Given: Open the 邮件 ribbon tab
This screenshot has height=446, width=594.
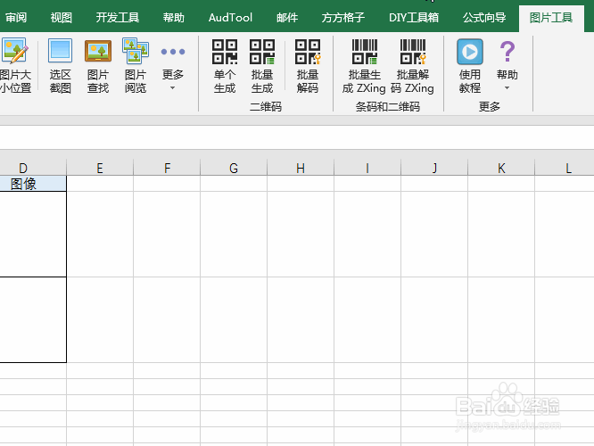Looking at the screenshot, I should point(287,18).
